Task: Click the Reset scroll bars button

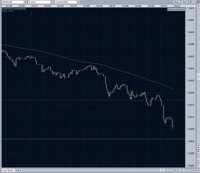Action: tap(176, 9)
